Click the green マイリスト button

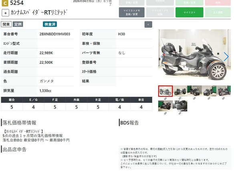click(x=189, y=12)
